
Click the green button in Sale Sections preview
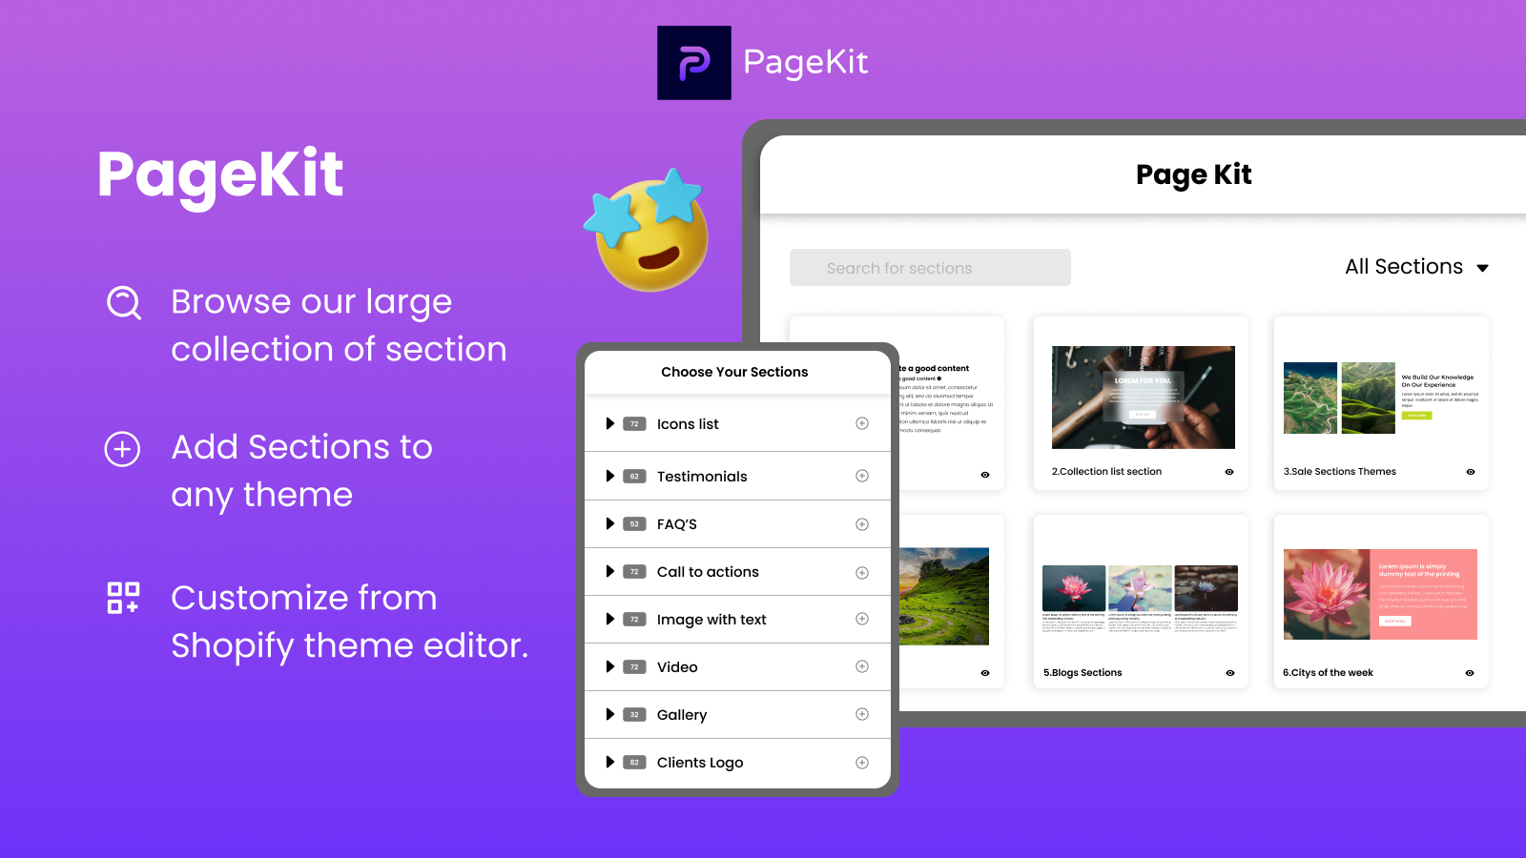(1416, 416)
